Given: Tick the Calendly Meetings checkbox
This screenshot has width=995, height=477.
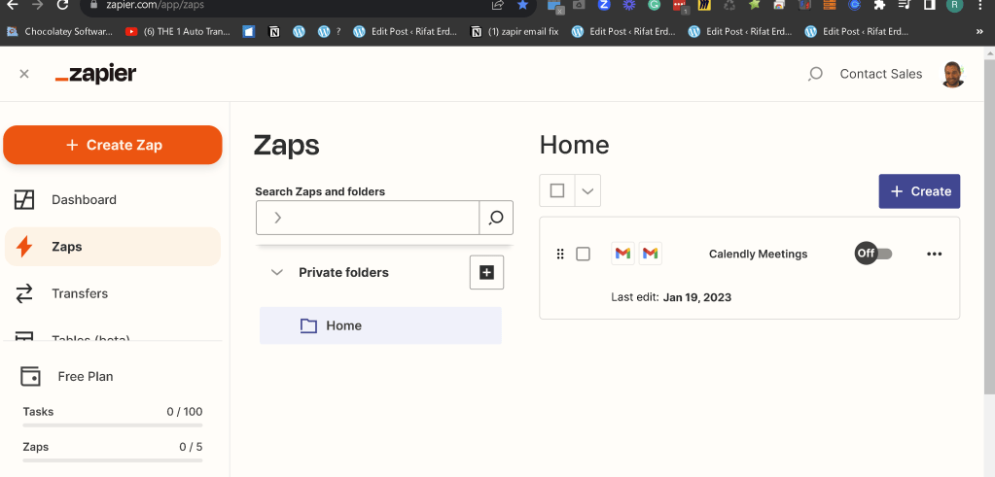Looking at the screenshot, I should point(583,254).
